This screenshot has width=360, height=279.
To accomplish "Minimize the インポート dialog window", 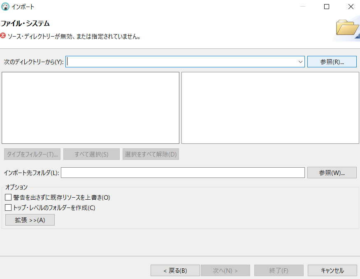I will [302, 7].
